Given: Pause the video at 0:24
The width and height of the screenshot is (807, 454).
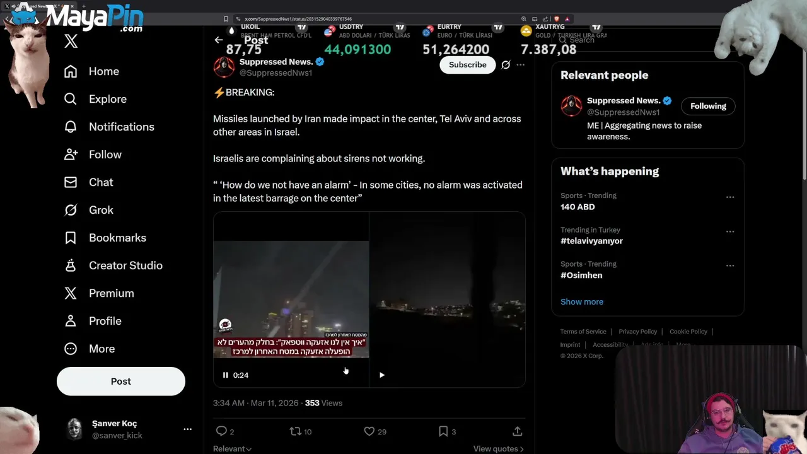Looking at the screenshot, I should click(x=225, y=375).
